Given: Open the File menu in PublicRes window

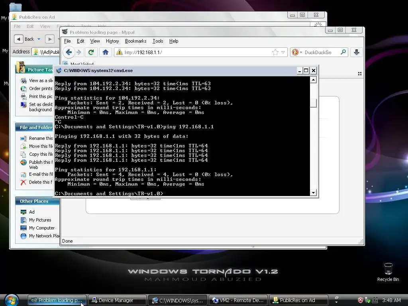Looking at the screenshot, I should pos(17,26).
